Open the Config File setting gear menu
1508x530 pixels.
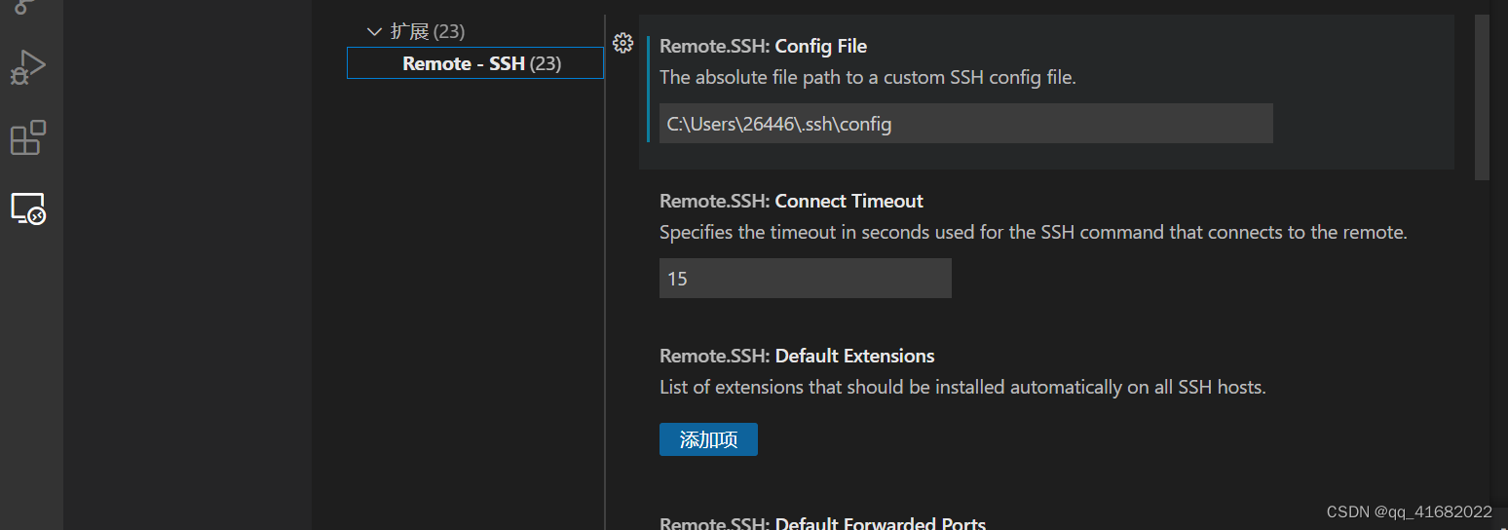click(x=623, y=43)
